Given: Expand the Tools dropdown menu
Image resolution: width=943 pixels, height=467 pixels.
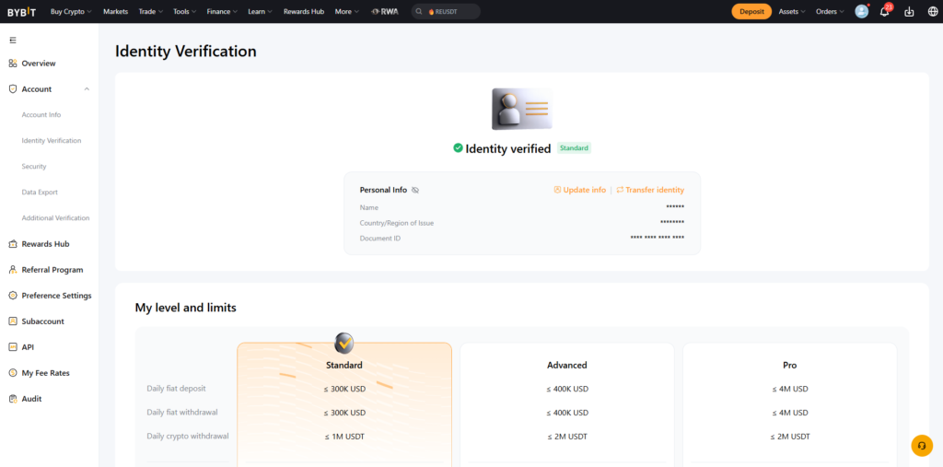Looking at the screenshot, I should coord(184,11).
